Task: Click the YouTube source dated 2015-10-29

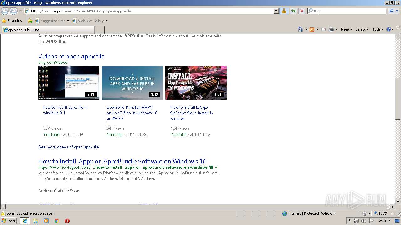Action: (x=115, y=134)
